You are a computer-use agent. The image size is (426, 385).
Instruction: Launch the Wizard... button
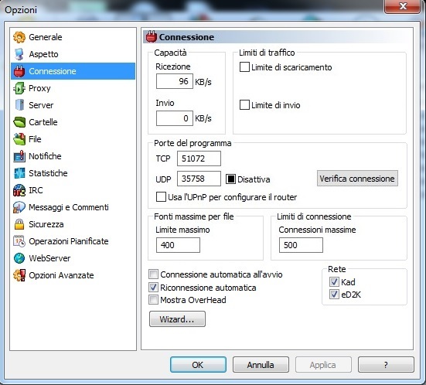click(x=177, y=319)
